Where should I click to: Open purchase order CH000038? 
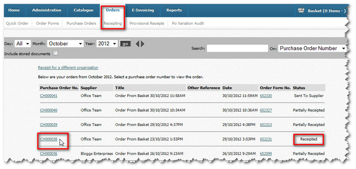pos(49,139)
